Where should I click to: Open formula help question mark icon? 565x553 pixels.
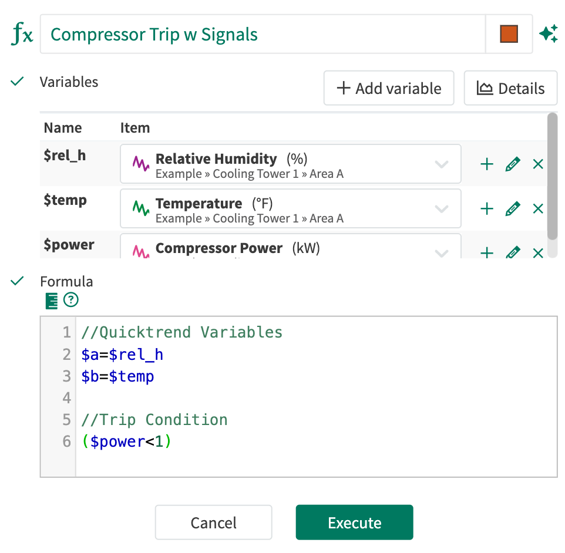[71, 300]
